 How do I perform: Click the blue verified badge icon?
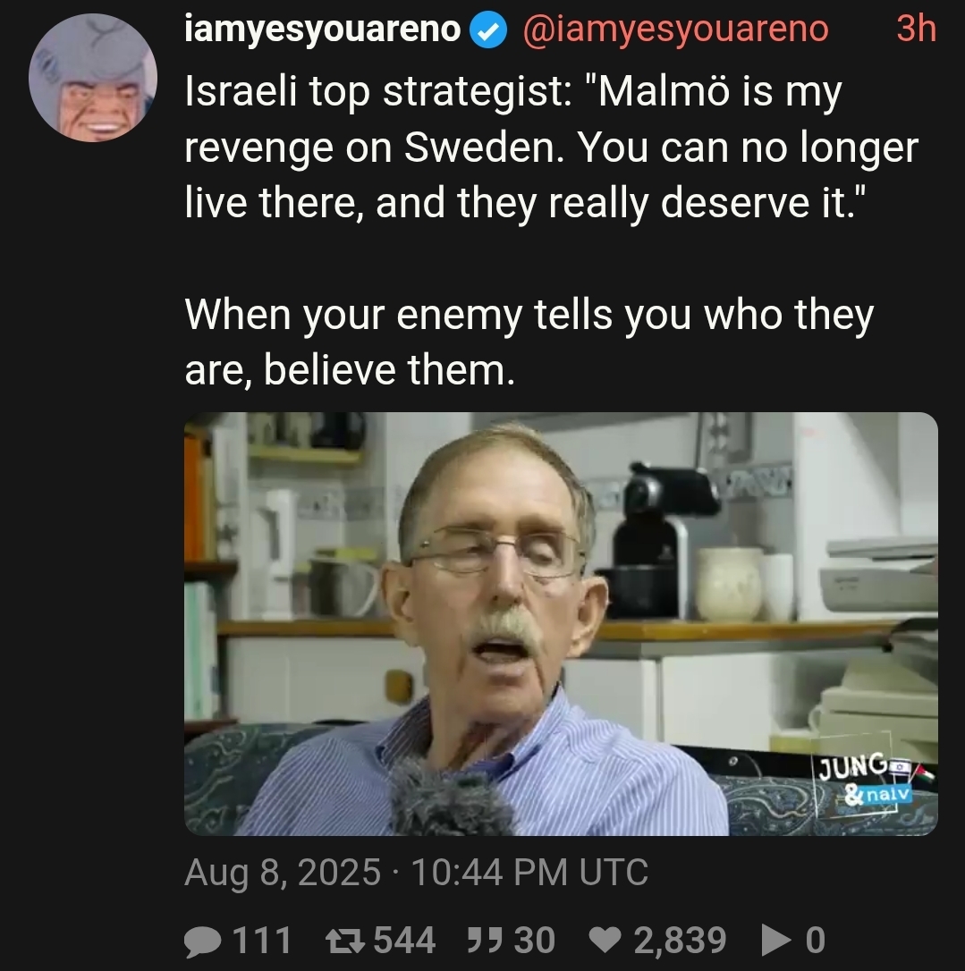pyautogui.click(x=488, y=30)
